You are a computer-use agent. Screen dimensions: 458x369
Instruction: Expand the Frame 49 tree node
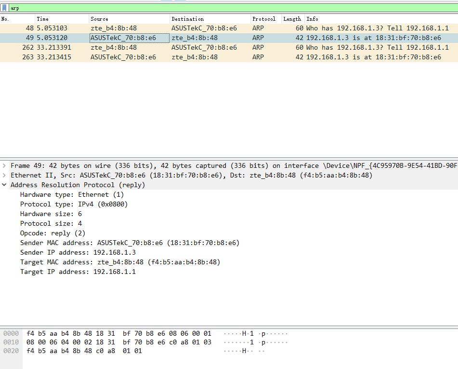tap(4, 165)
